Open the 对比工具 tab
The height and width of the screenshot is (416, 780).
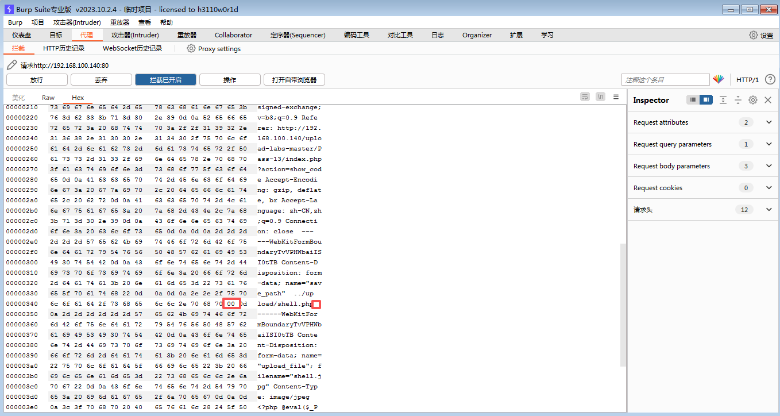click(400, 35)
